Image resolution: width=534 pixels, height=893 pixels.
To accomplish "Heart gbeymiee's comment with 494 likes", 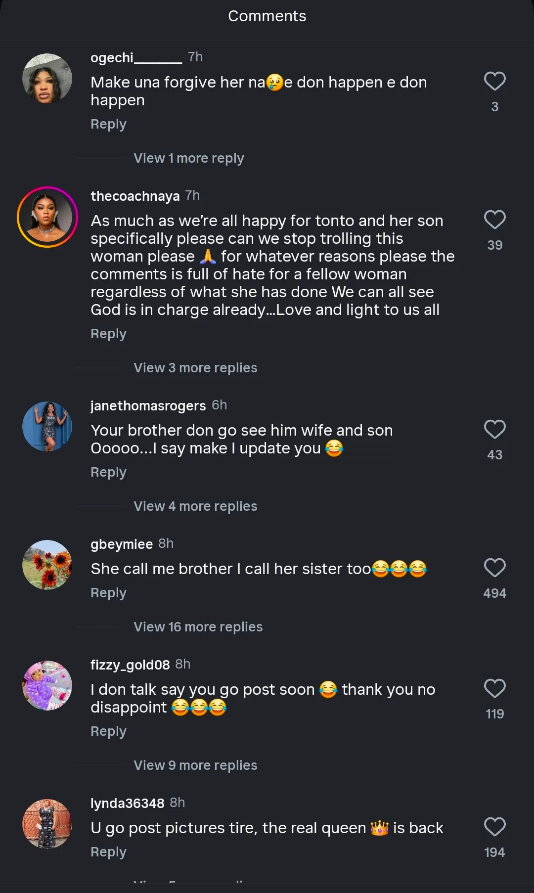I will 494,568.
